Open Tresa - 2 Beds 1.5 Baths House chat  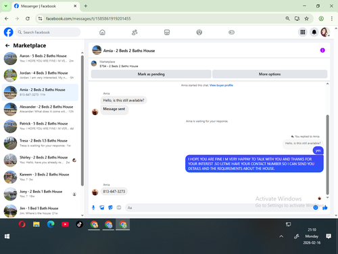pos(40,143)
